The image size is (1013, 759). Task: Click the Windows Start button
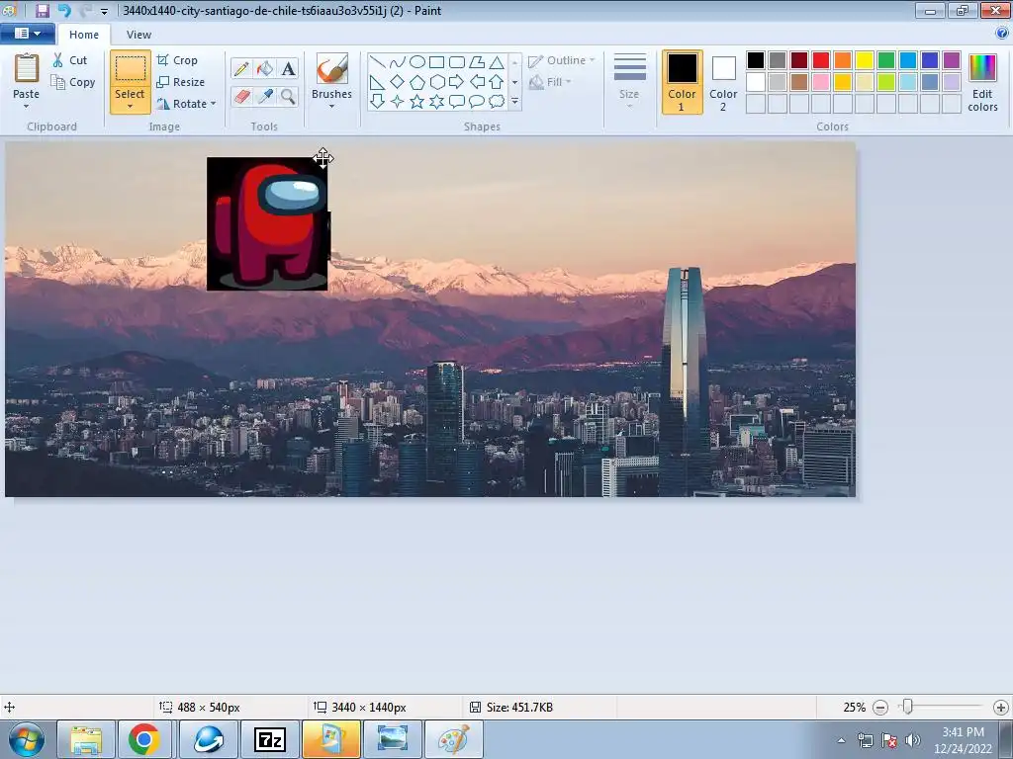27,739
